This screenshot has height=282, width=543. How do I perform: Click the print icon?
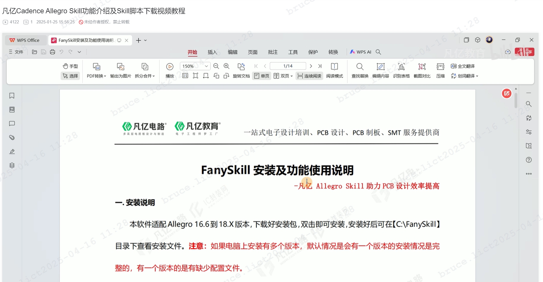point(53,52)
